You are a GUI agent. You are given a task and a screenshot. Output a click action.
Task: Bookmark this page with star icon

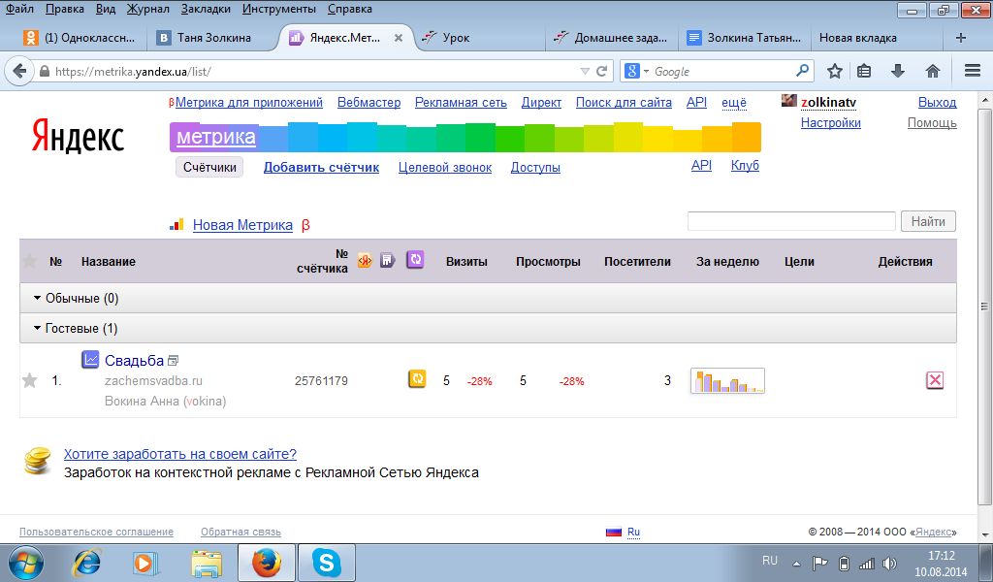[835, 71]
